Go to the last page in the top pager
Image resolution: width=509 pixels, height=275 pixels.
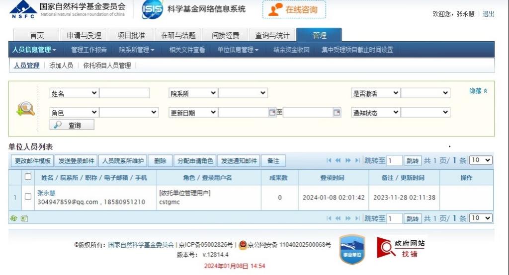pyautogui.click(x=357, y=160)
